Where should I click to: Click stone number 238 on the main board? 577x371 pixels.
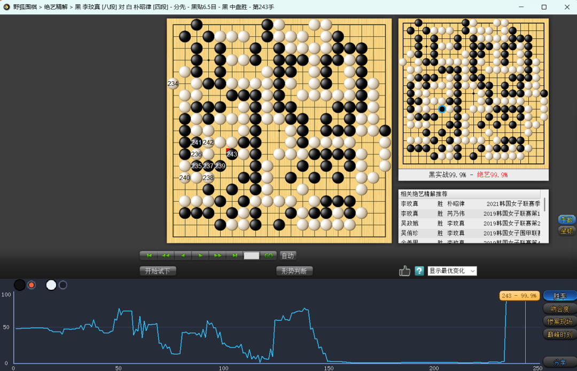(208, 178)
